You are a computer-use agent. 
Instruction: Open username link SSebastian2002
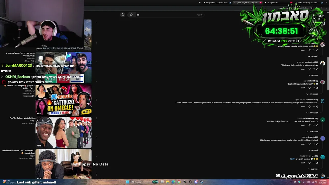[312, 100]
